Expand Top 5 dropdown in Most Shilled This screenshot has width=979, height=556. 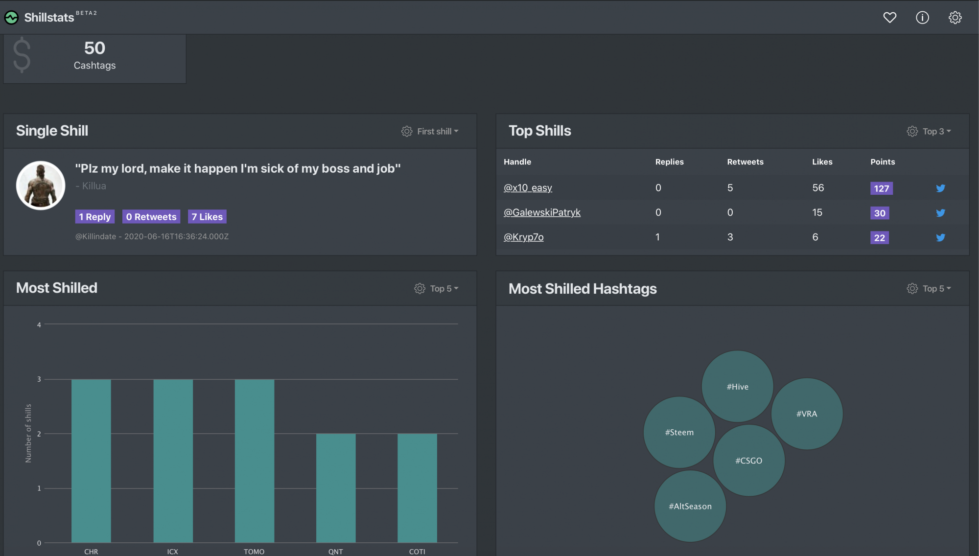click(x=444, y=288)
